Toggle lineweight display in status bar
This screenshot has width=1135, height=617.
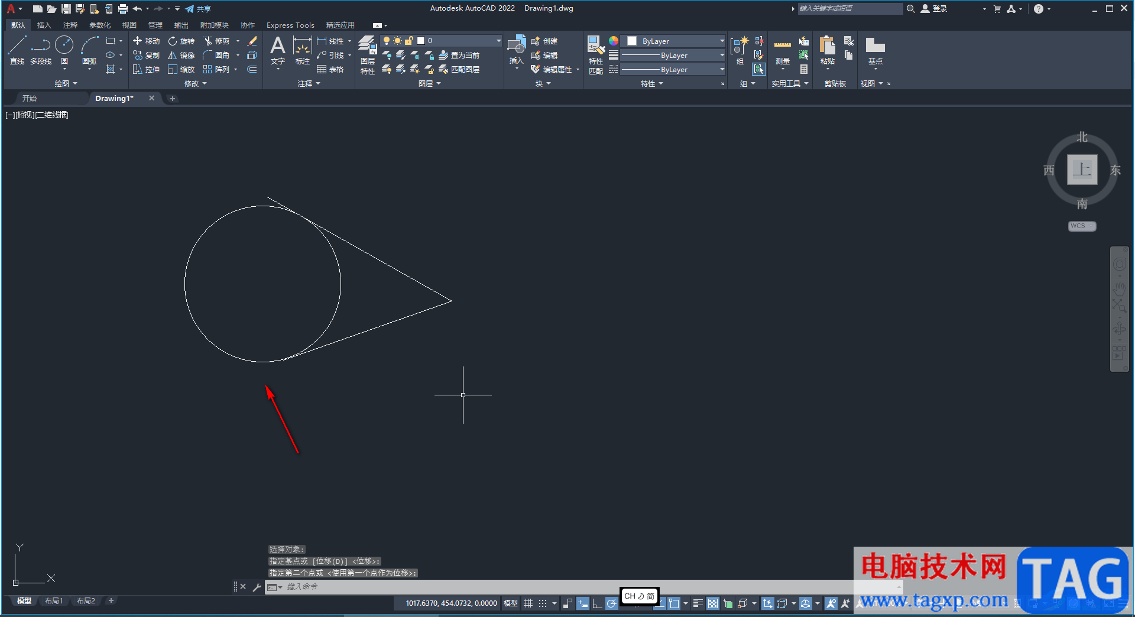tap(698, 603)
